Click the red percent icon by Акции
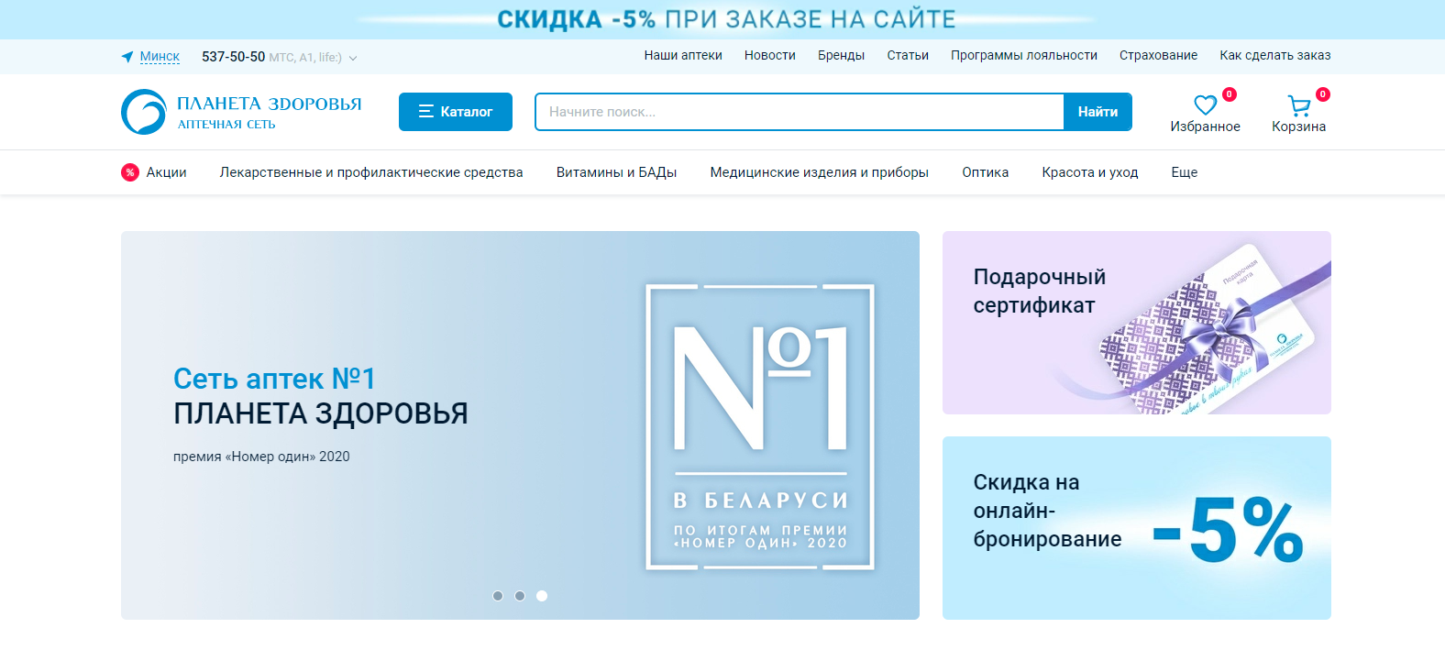Image resolution: width=1445 pixels, height=672 pixels. [x=130, y=172]
